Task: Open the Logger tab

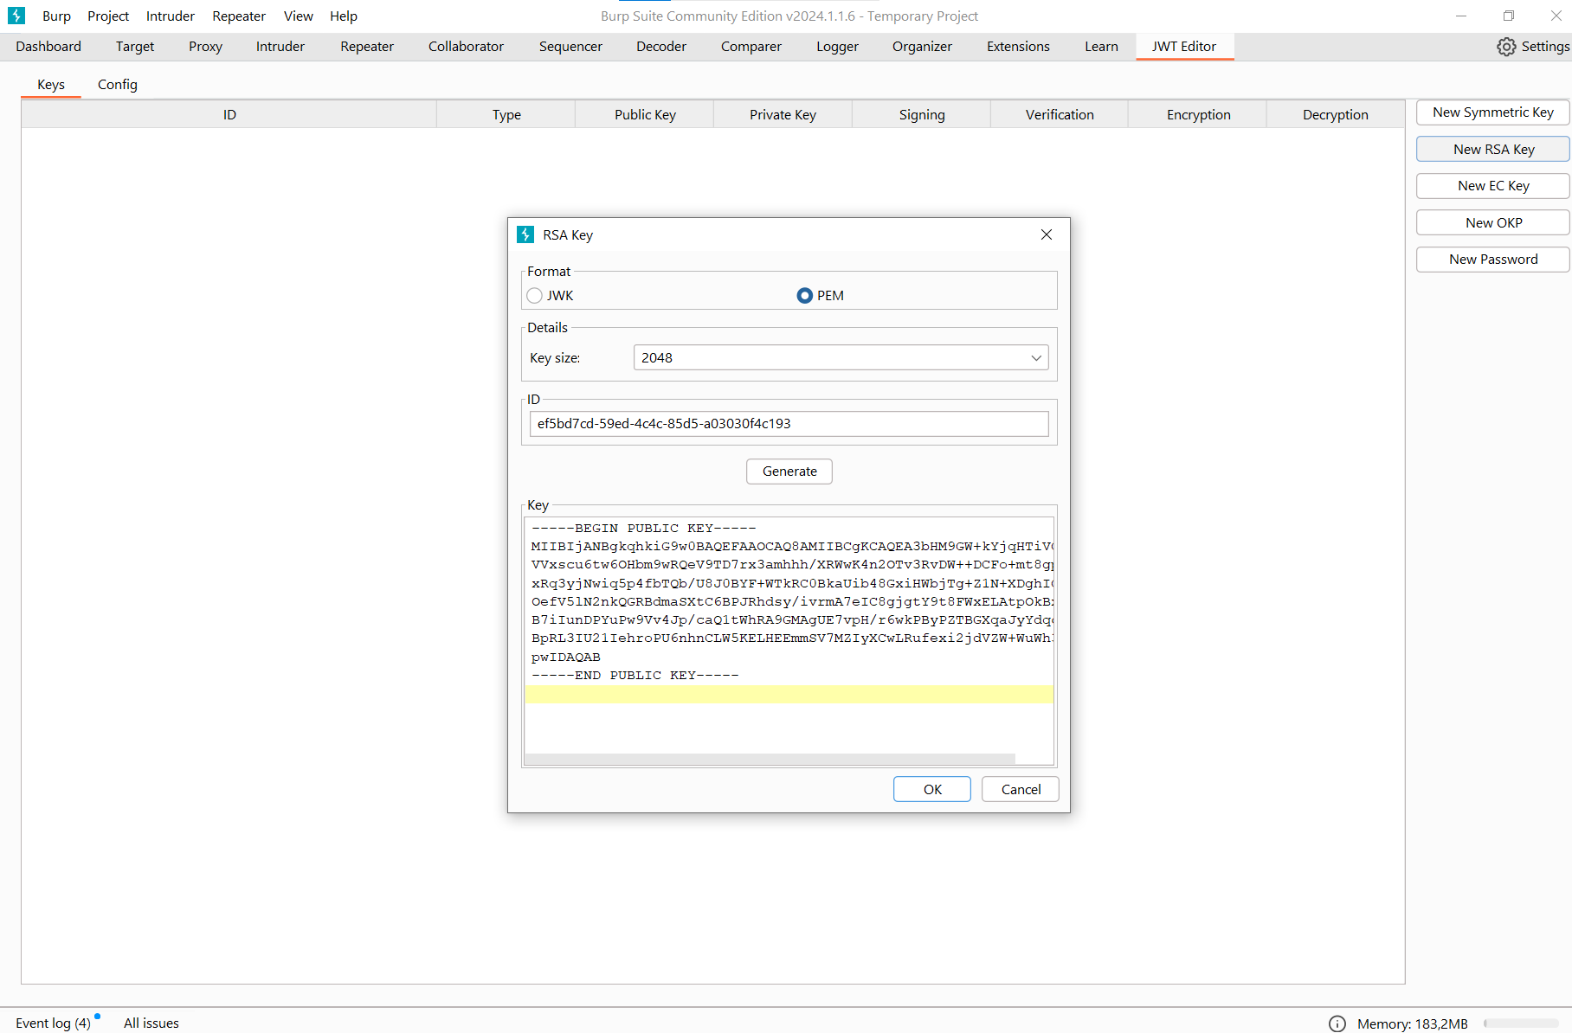Action: click(x=837, y=47)
